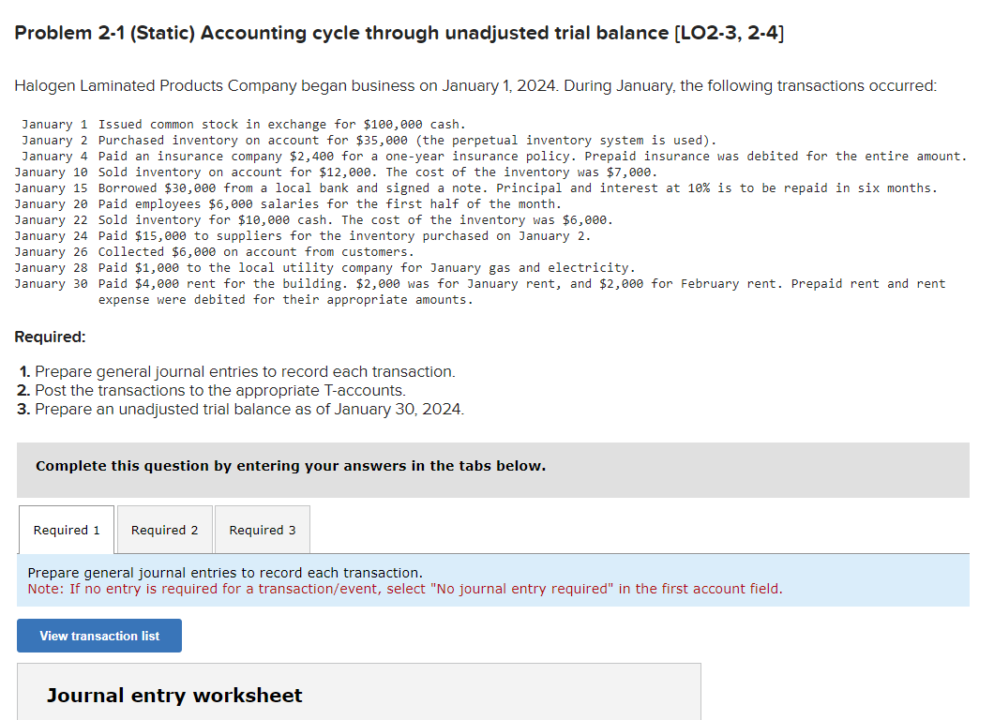Select the Required 1 tab

click(66, 530)
